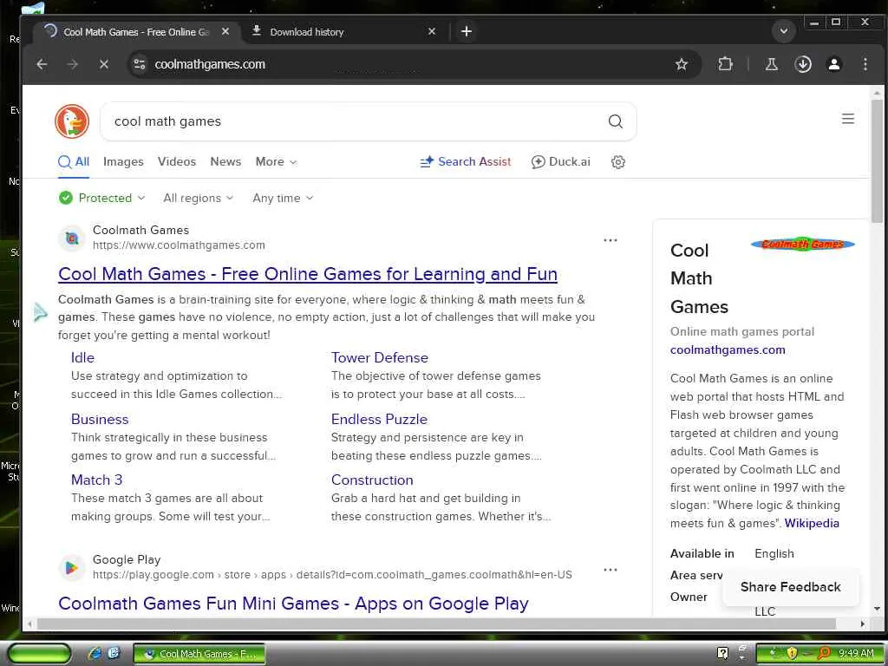Click the Coolmath Games favicon in first result
Viewport: 888px width, 666px height.
[72, 238]
